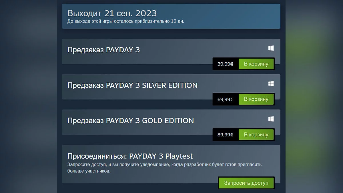
Task: Click the больше участников description line
Action: [89, 171]
